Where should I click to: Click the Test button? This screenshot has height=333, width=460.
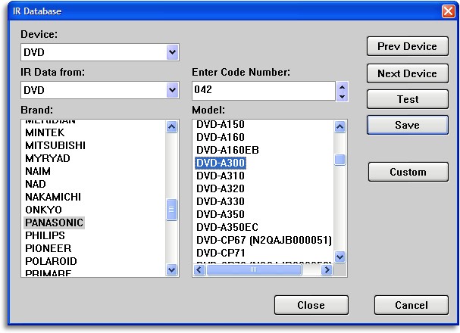407,99
